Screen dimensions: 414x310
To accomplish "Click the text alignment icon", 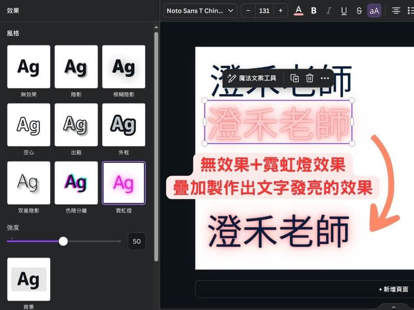I will coord(396,10).
